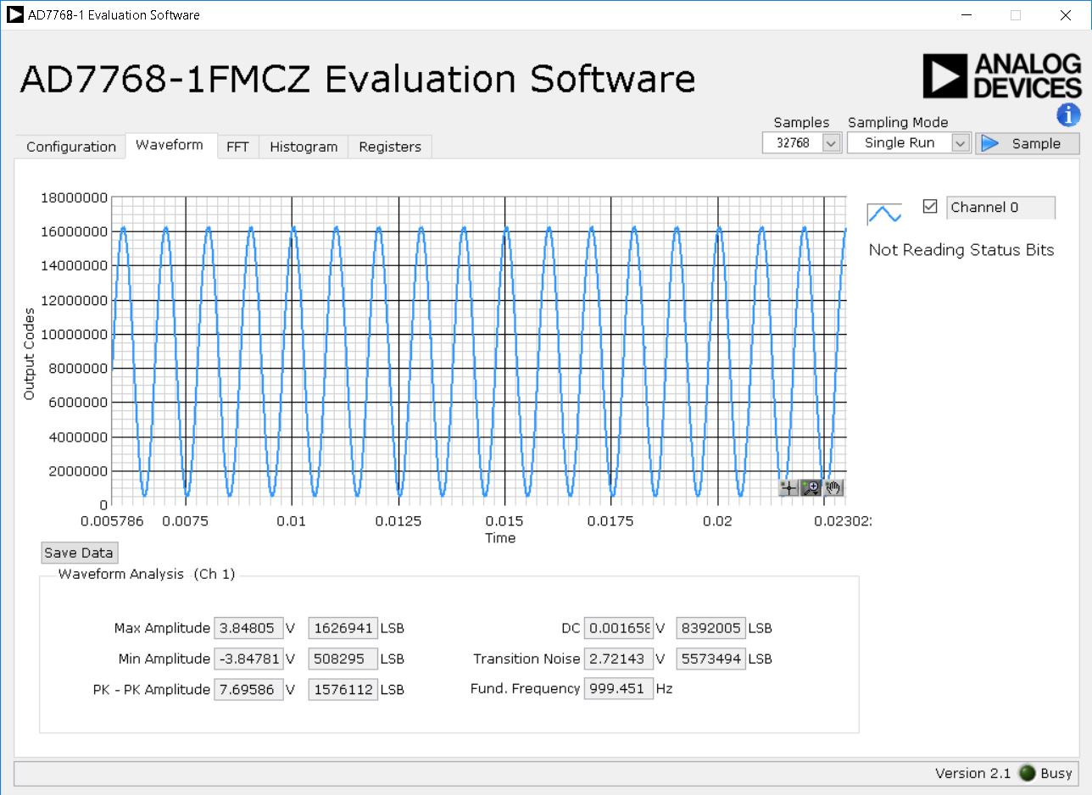Click the DC voltage field
This screenshot has height=795, width=1092.
618,629
